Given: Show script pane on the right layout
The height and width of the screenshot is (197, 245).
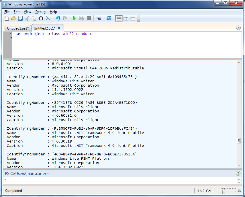Looking at the screenshot, I should 126,18.
